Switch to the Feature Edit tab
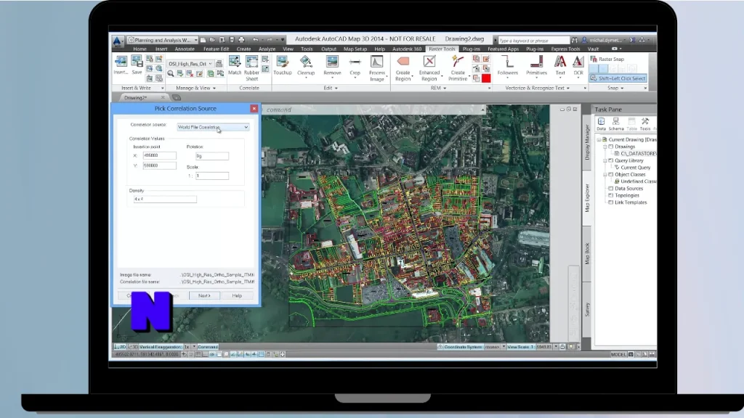 point(216,49)
